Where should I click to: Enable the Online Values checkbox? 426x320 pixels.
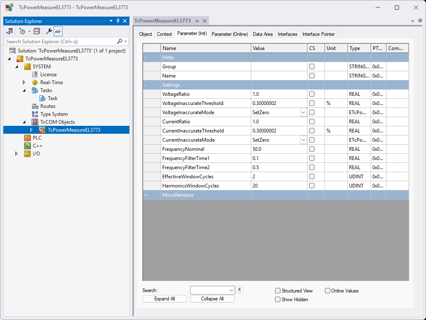click(327, 290)
